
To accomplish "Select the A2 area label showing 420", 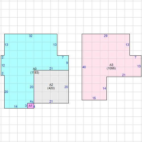I will click(x=51, y=86).
